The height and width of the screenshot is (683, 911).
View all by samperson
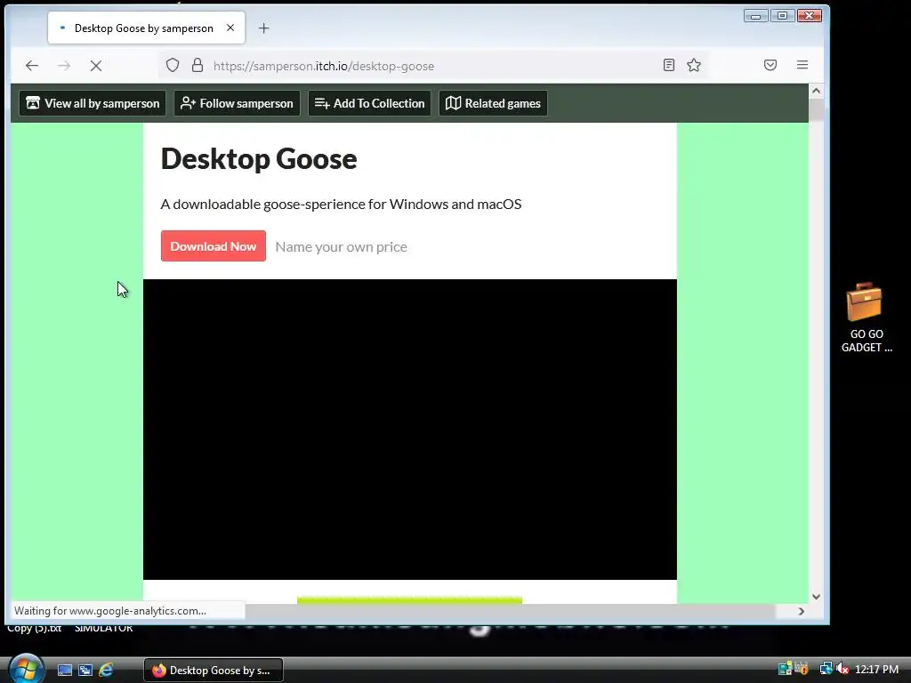point(93,103)
